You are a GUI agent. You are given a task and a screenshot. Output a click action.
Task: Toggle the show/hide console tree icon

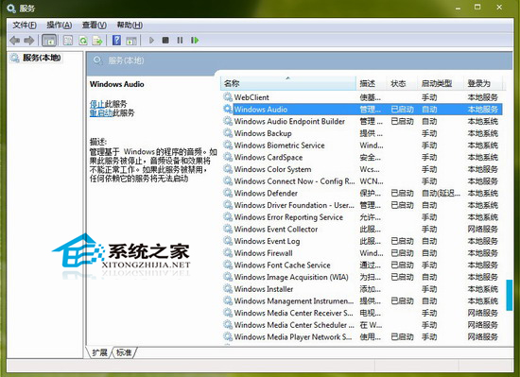click(x=49, y=41)
